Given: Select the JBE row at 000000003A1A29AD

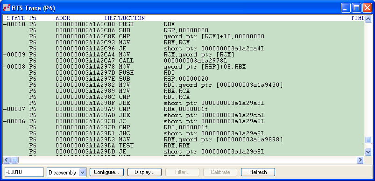Looking at the screenshot, I should (x=184, y=115).
